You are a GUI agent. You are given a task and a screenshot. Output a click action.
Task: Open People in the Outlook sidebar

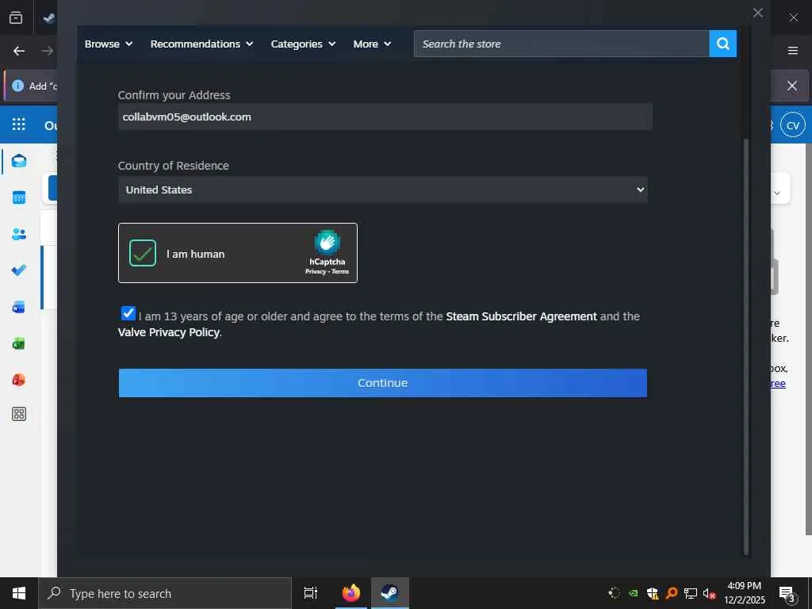point(19,234)
